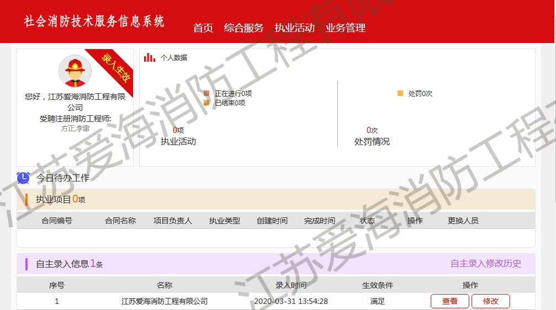Click the 个人数据 bar chart icon
Viewport: 556px width, 310px height.
coord(149,57)
